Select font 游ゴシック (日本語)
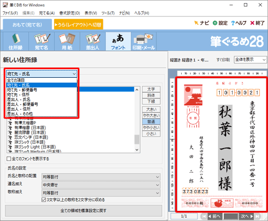Screen dimensions: 268x221 pyautogui.click(x=29, y=142)
